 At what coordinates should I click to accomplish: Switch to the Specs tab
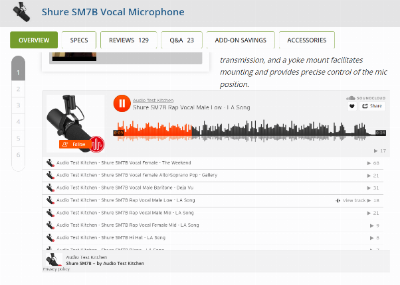coord(79,40)
